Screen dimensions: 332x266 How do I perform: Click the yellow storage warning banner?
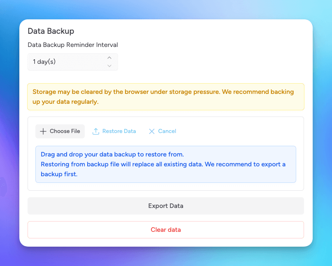(x=166, y=96)
